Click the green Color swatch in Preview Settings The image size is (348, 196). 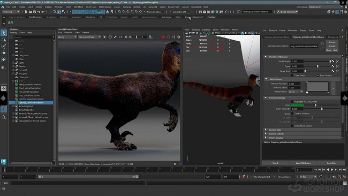coord(297,105)
